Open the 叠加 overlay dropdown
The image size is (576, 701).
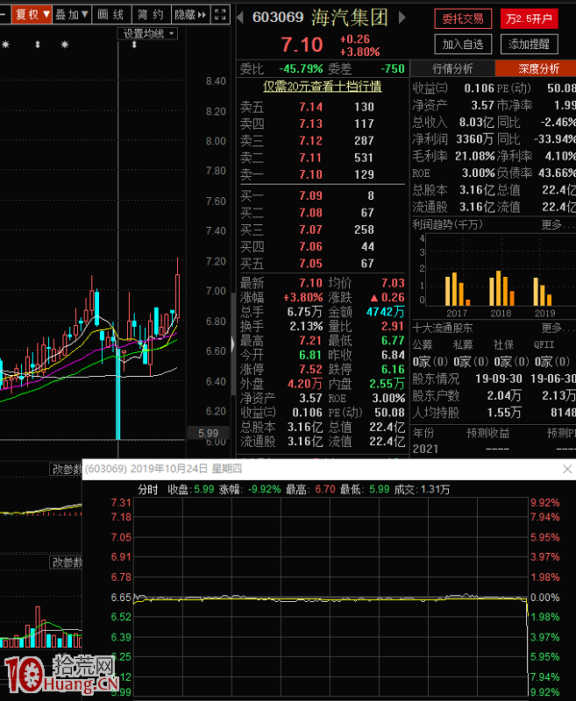(72, 14)
